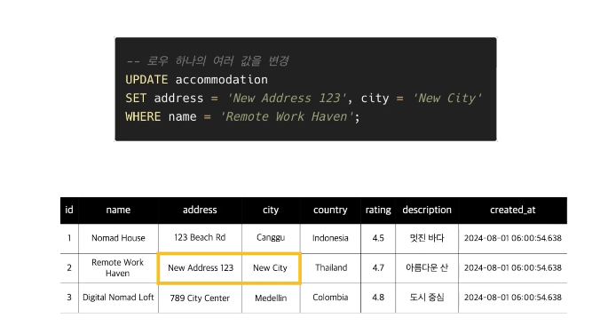Click the created_at timestamp in Thailand row
The width and height of the screenshot is (608, 326).
click(513, 267)
